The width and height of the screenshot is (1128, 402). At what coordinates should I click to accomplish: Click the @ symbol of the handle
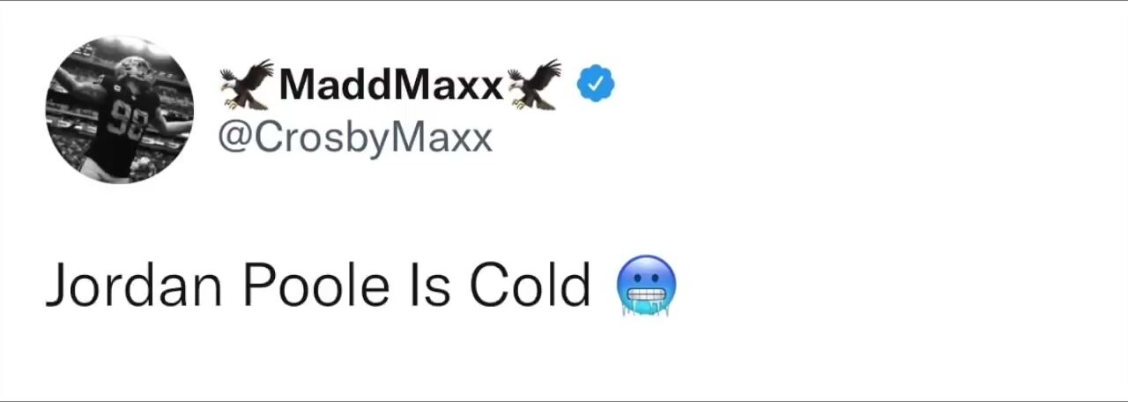(x=235, y=138)
